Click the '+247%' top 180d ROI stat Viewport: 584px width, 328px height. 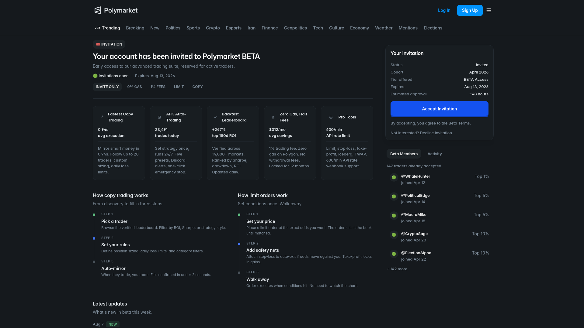(219, 130)
